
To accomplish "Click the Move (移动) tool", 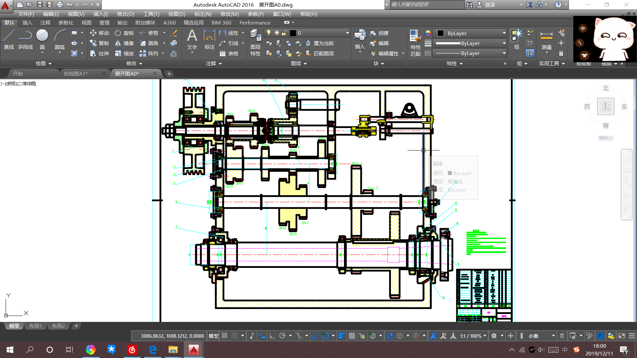I will click(x=99, y=33).
